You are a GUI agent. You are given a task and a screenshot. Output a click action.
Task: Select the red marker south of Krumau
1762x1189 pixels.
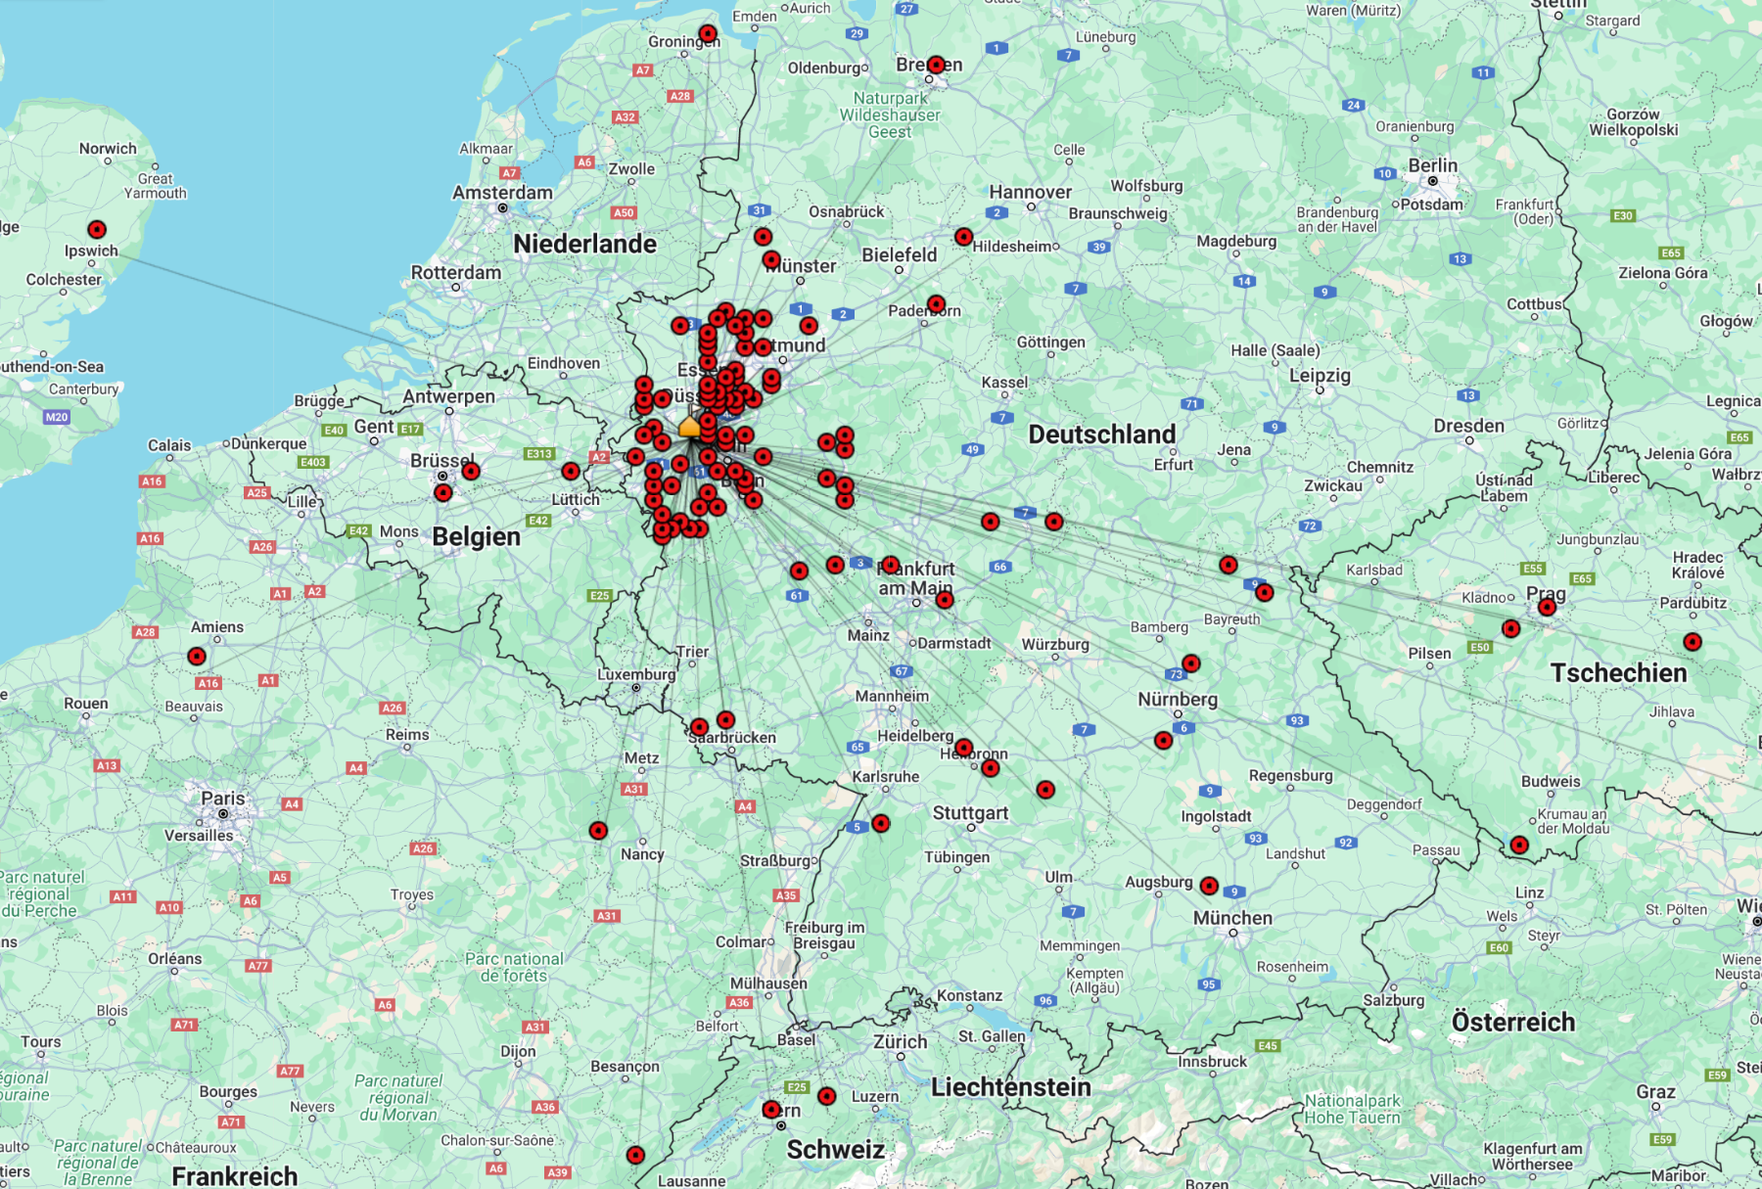(1519, 846)
